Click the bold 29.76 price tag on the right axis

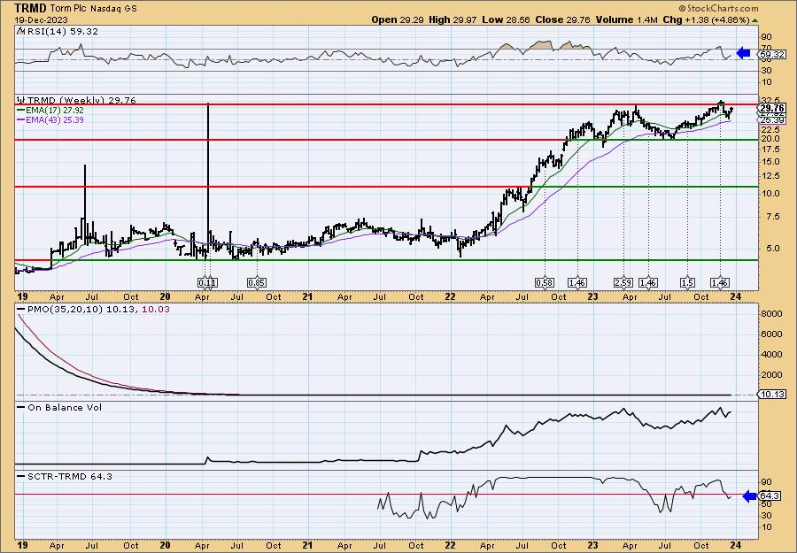click(772, 108)
